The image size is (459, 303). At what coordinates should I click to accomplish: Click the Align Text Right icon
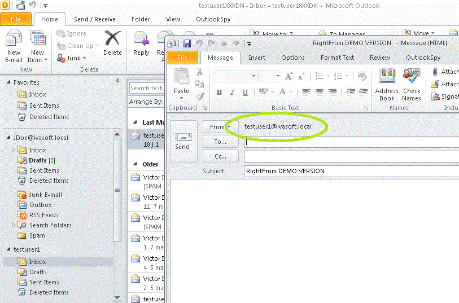332,92
